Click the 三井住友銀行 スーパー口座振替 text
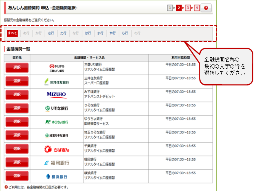The width and height of the screenshot is (256, 193). [96, 80]
